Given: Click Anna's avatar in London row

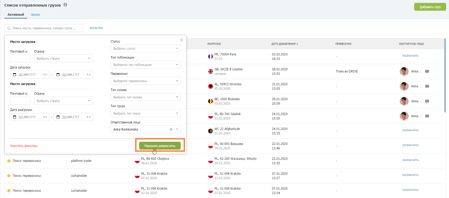Looking at the screenshot, I should [x=404, y=71].
